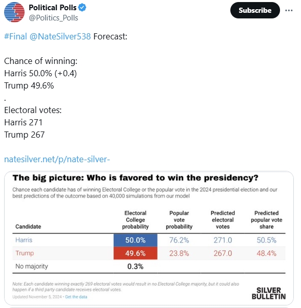The width and height of the screenshot is (301, 308).
Task: Click the Silver Bulletin logo
Action: [269, 293]
